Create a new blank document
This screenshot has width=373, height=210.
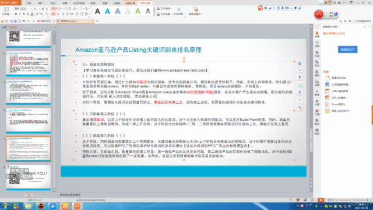click(x=336, y=78)
